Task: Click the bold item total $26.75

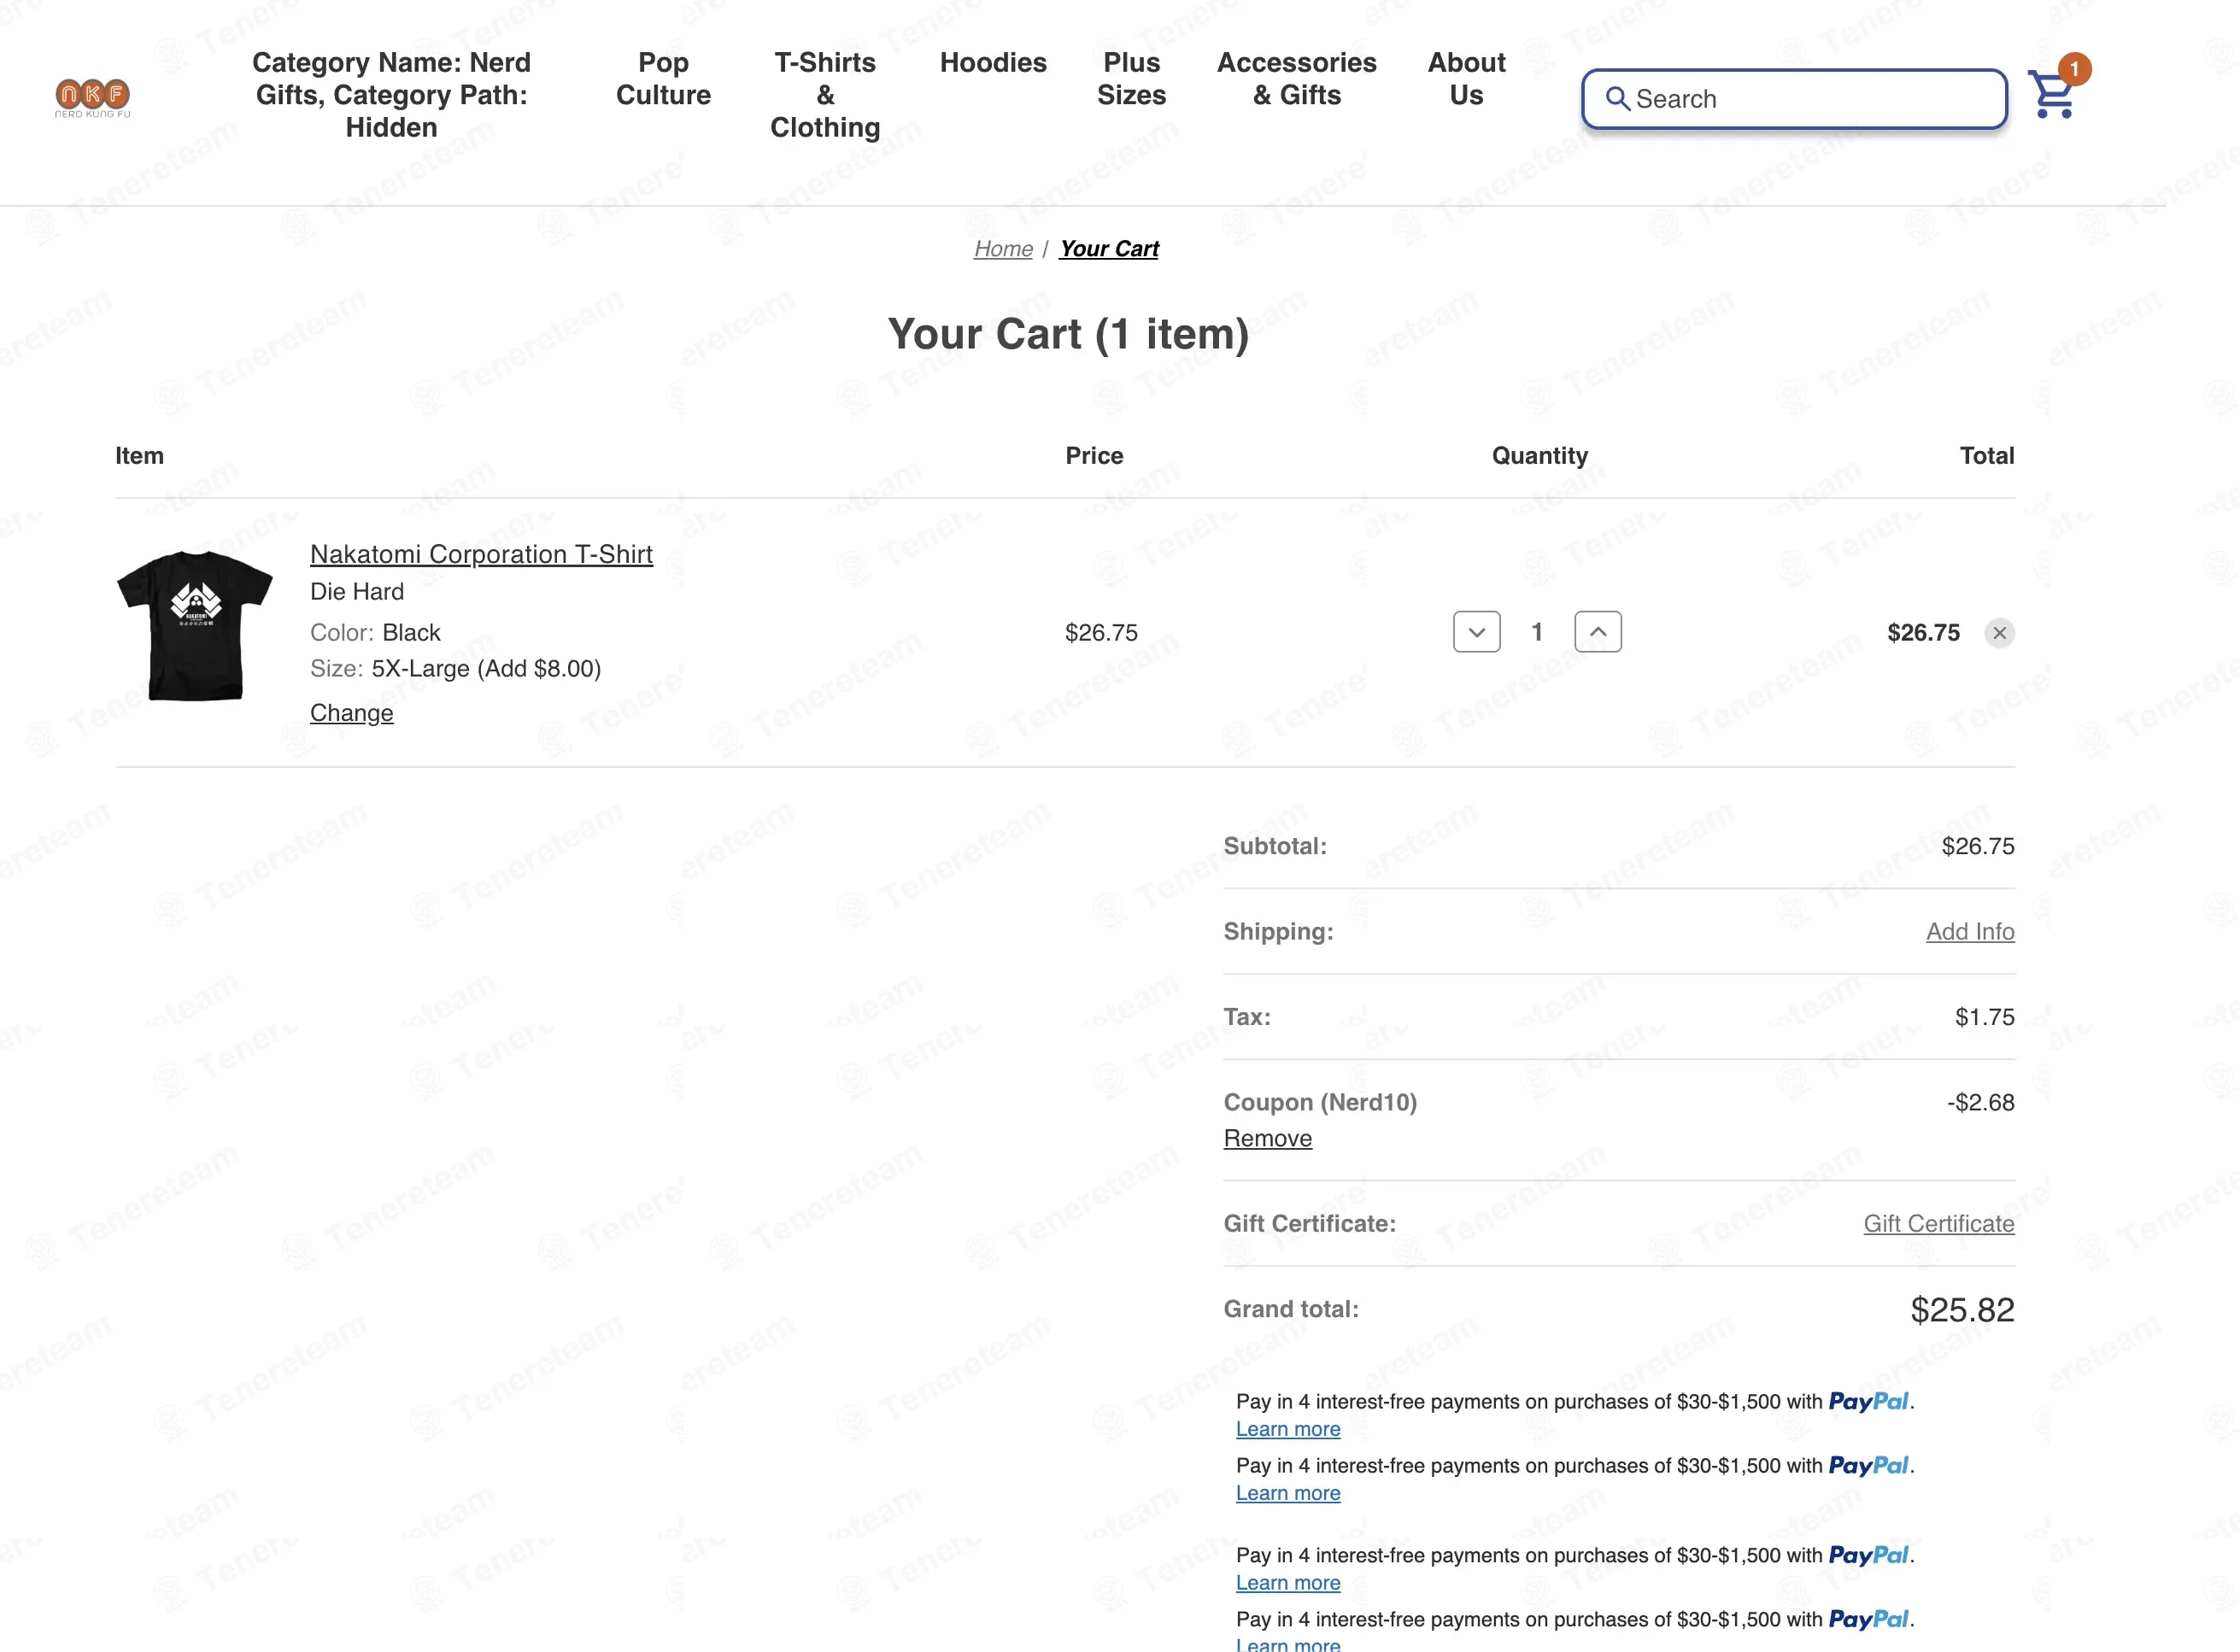Action: coord(1923,632)
